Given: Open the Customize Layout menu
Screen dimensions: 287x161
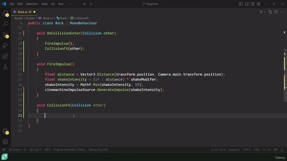Looking at the screenshot, I should [258, 4].
